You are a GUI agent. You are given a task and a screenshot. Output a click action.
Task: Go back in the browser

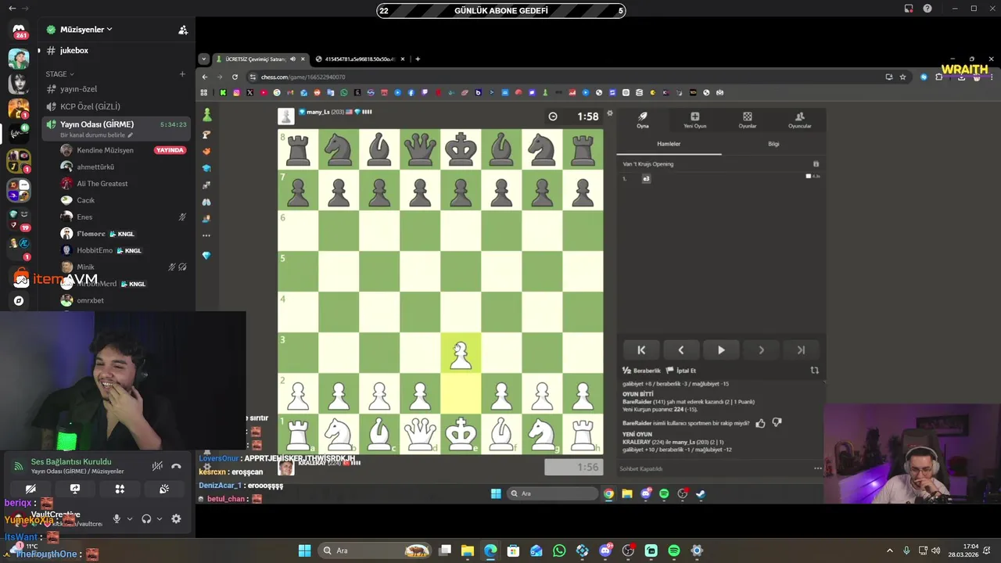pos(205,77)
